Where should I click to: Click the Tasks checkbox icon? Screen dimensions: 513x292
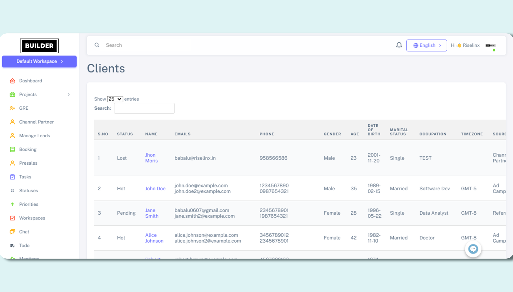[13, 177]
